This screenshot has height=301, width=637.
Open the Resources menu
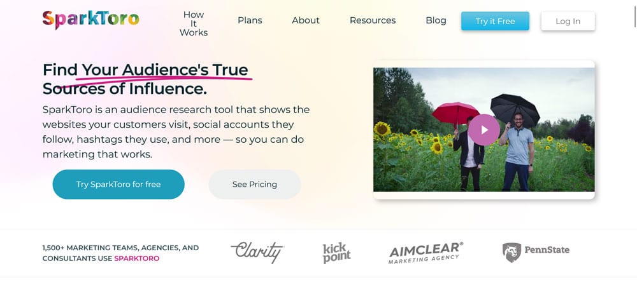(373, 20)
